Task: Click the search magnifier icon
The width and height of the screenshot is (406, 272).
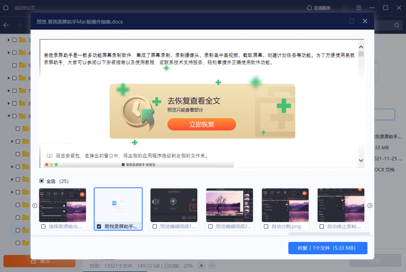Action: [x=396, y=25]
